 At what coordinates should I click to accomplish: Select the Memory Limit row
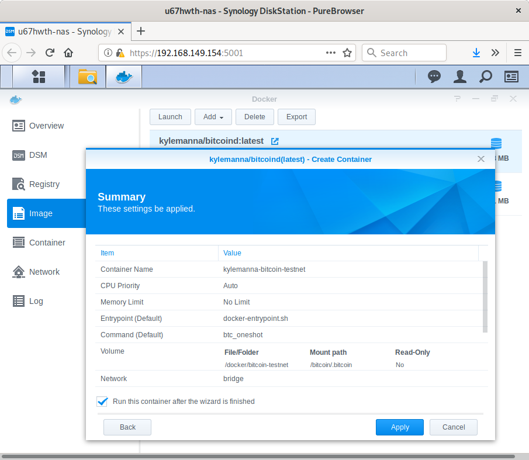click(292, 302)
